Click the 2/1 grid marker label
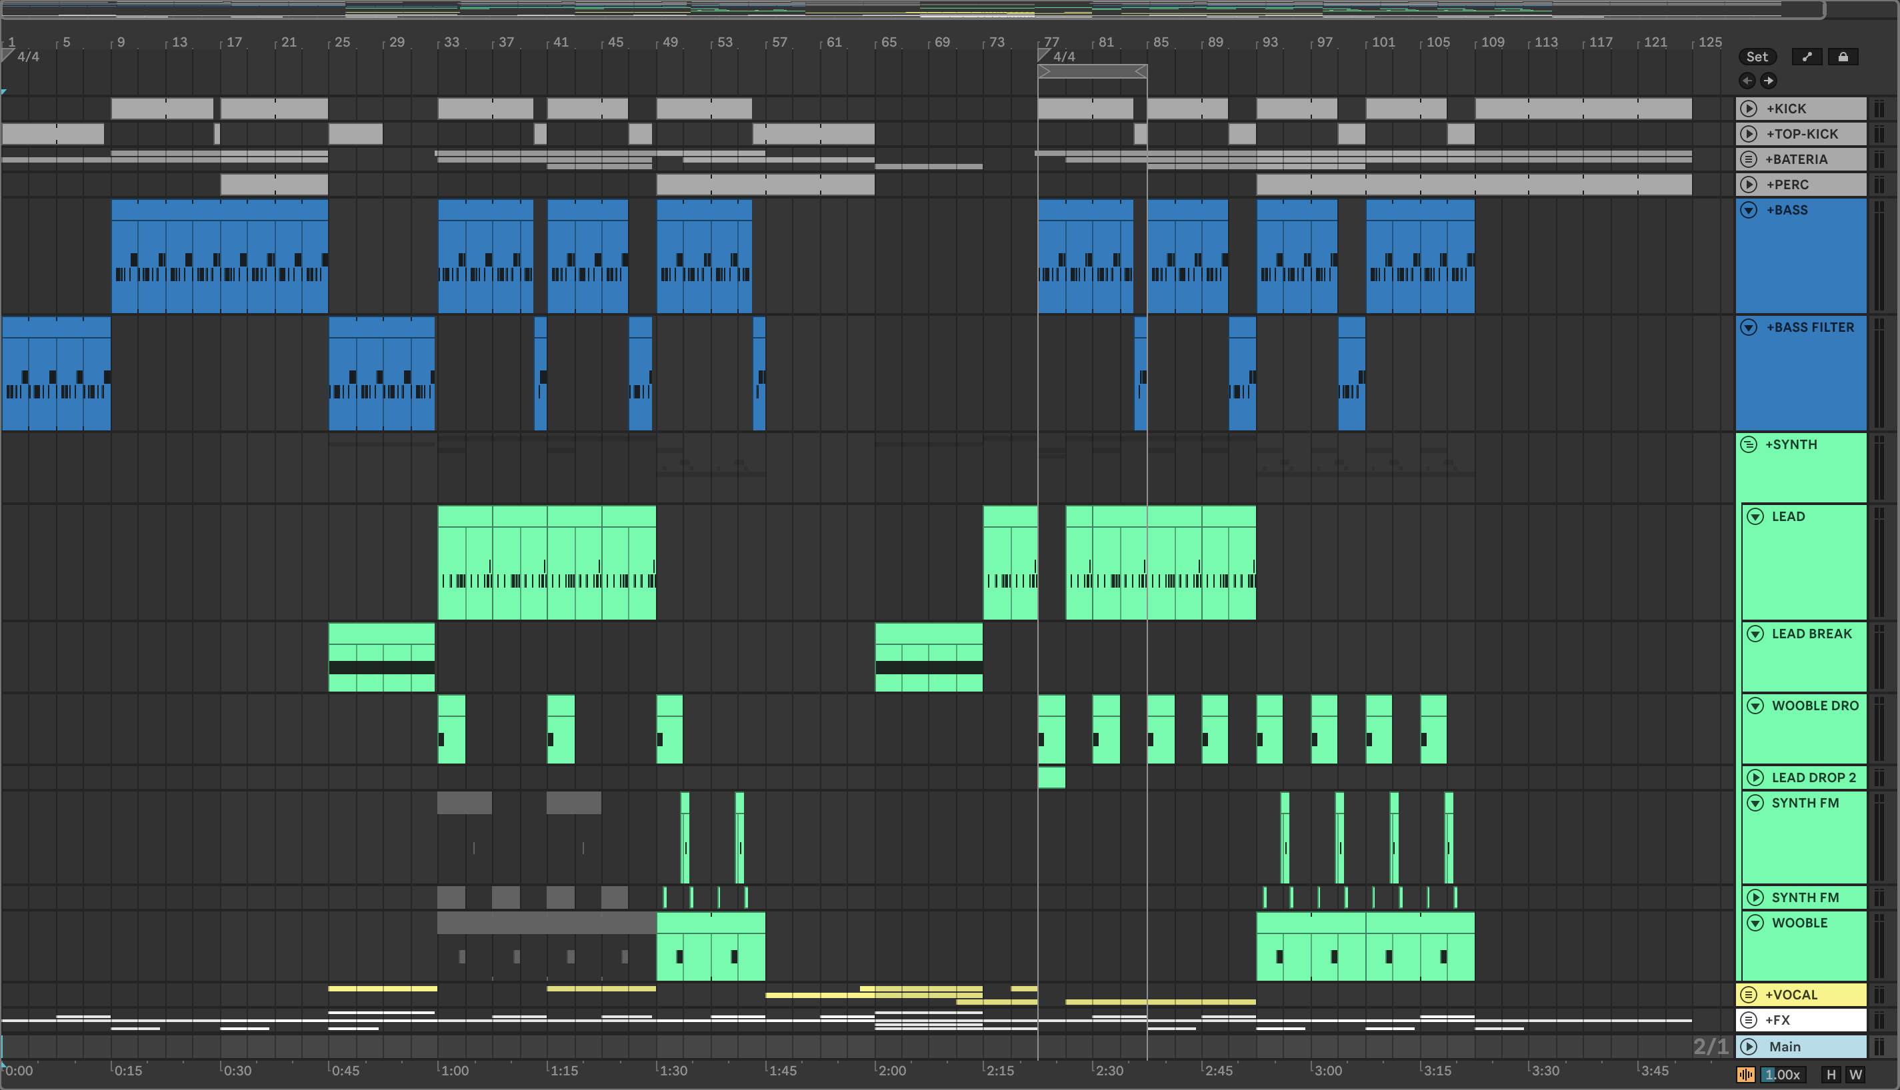Viewport: 1900px width, 1090px height. click(1711, 1047)
